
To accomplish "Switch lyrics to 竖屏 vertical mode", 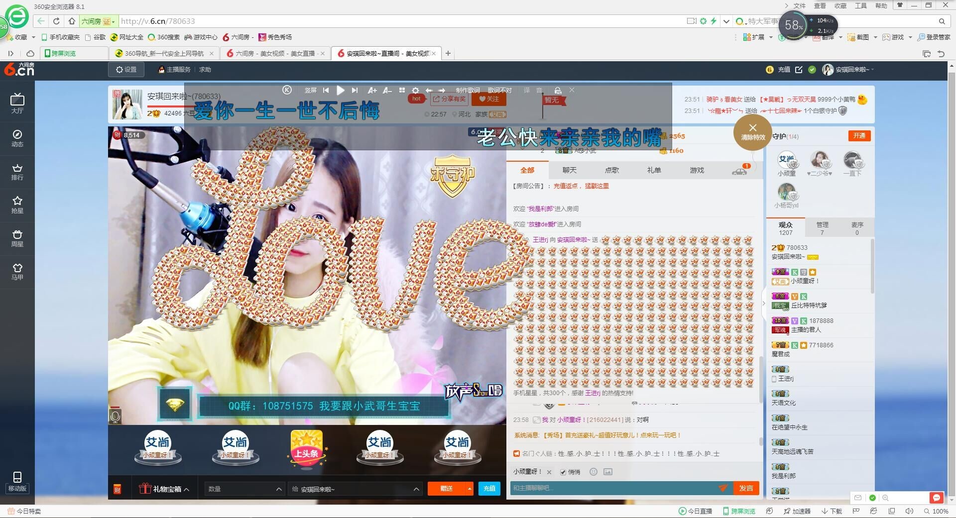I will click(x=311, y=90).
